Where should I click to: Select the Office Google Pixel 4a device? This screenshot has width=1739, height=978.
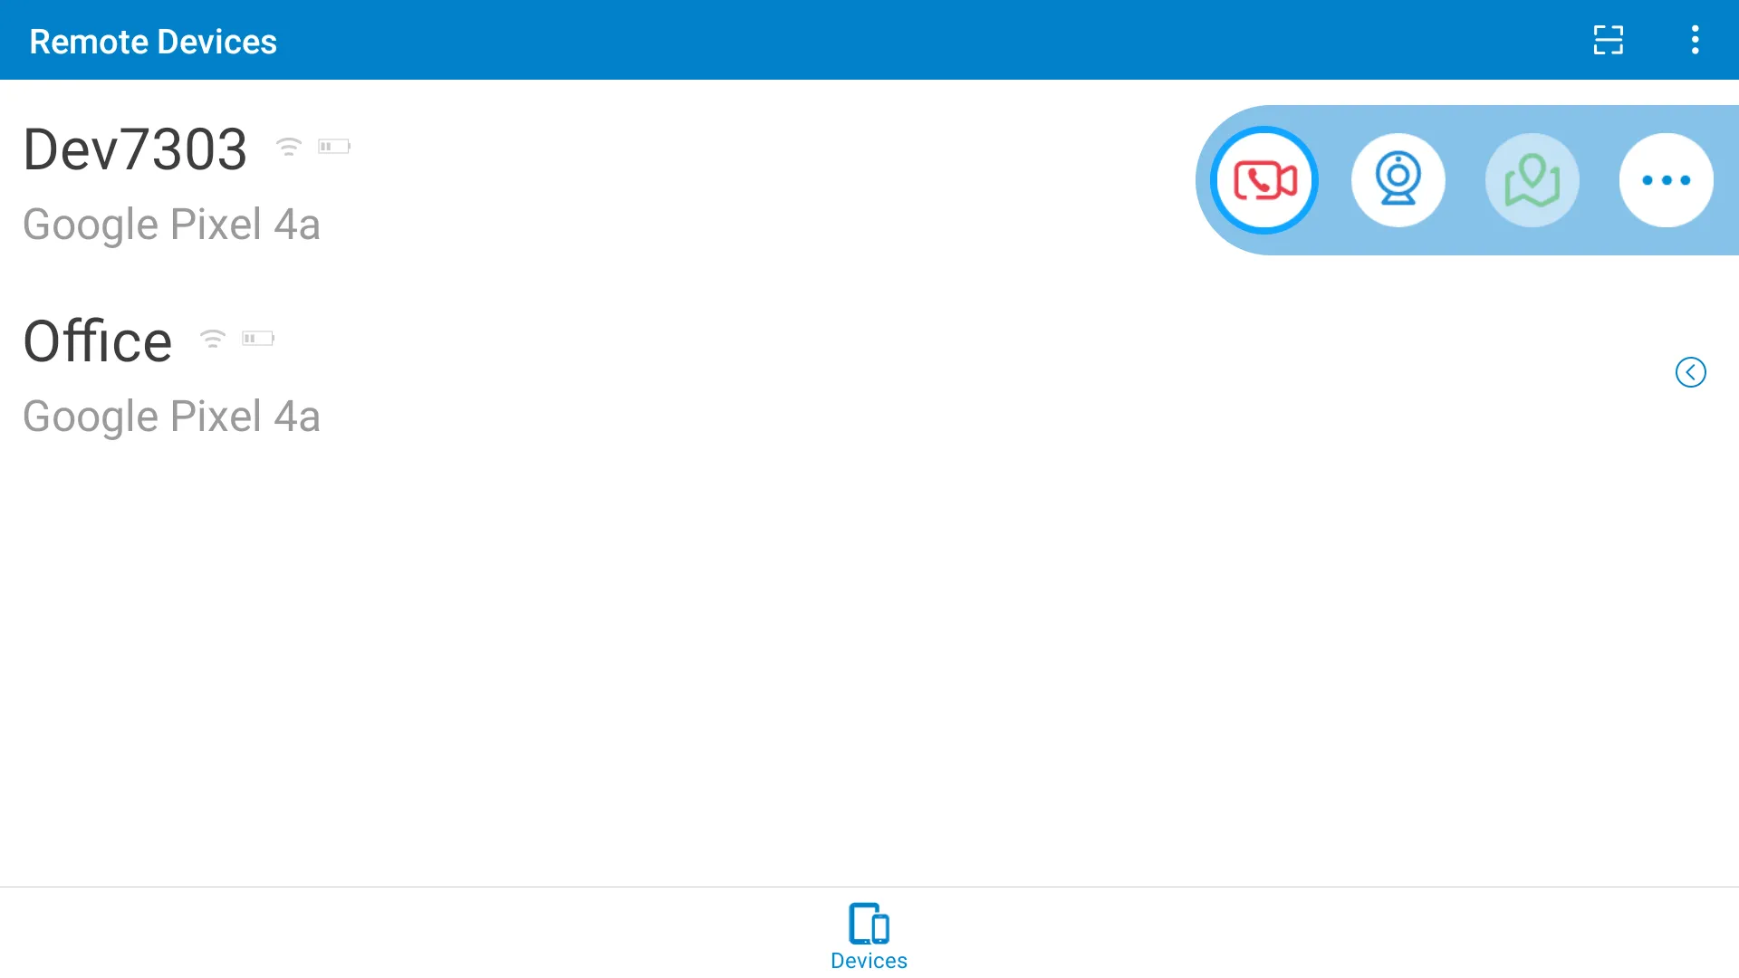[477, 372]
